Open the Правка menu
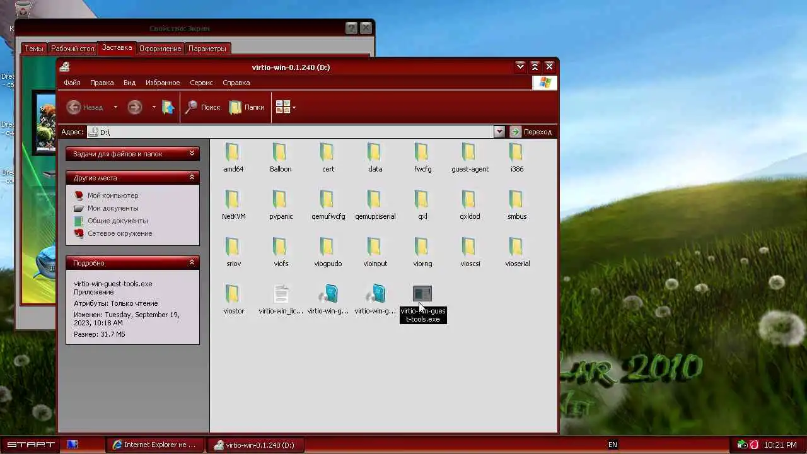The height and width of the screenshot is (454, 807). [x=102, y=83]
